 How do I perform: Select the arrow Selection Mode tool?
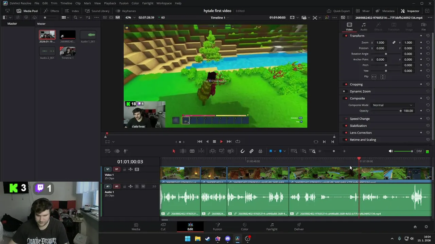[174, 151]
